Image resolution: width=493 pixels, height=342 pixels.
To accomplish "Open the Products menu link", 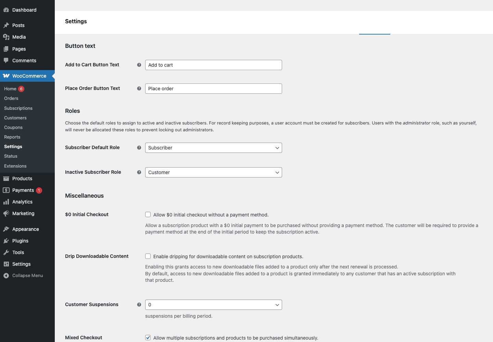I will click(x=22, y=179).
